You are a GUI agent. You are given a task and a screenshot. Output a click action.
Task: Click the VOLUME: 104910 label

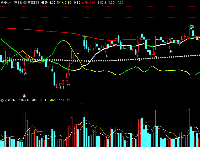[x=17, y=100]
